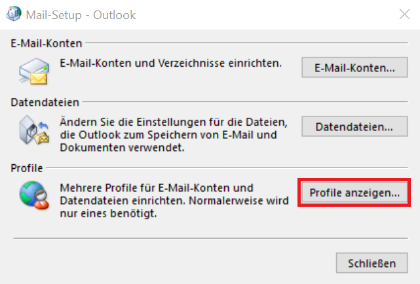Show profiles via Profile anzeigen... button
Screen dimensions: 420x284
(x=354, y=193)
